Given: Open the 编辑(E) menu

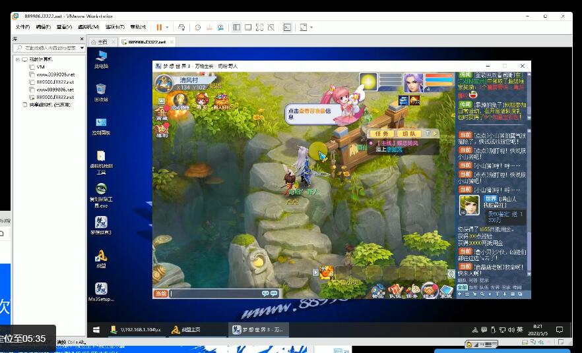Looking at the screenshot, I should (44, 27).
